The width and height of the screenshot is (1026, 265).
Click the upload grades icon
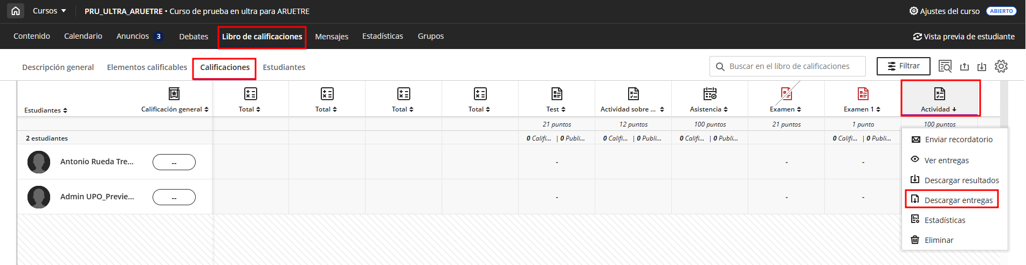click(965, 66)
